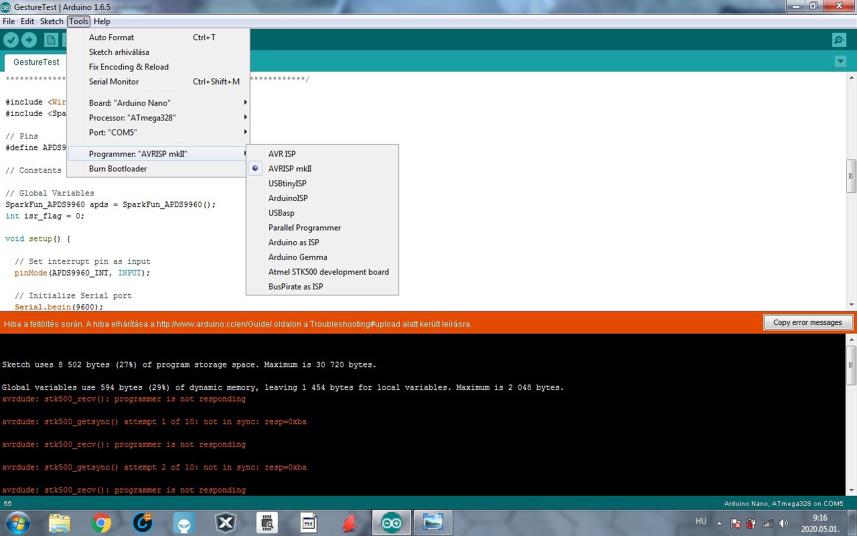
Task: Click the "Sketch uses 8 502 bytes" console line
Action: coord(189,365)
